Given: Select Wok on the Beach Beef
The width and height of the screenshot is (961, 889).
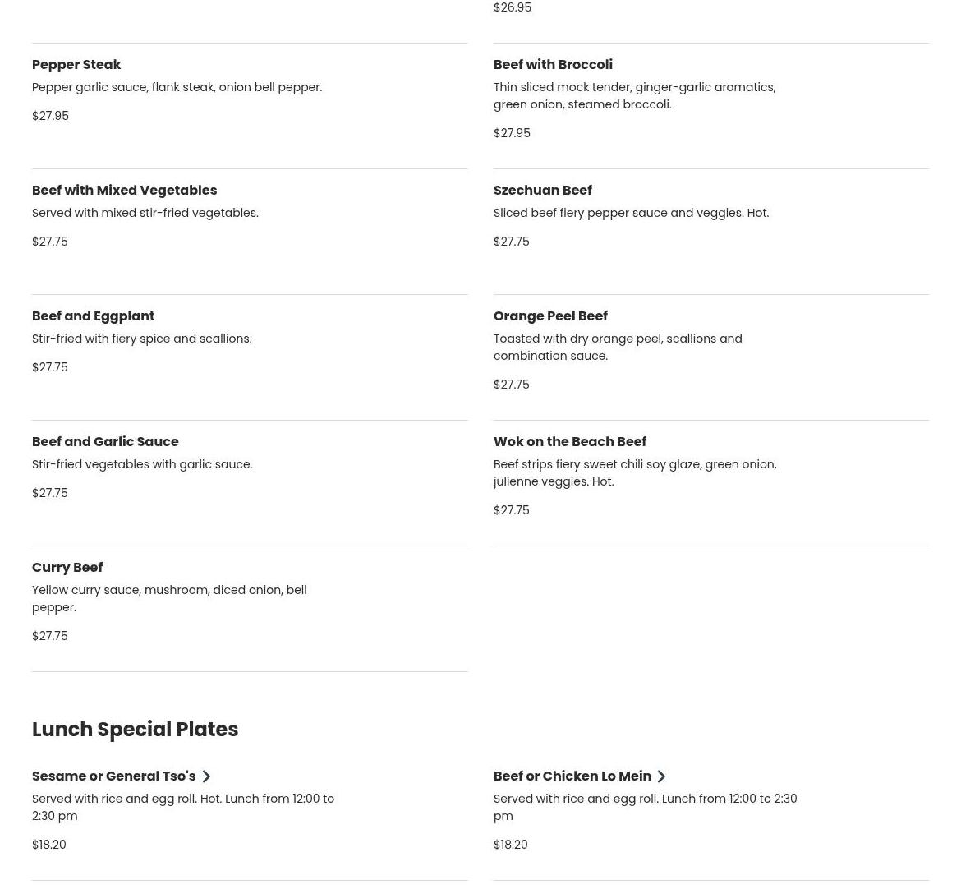Looking at the screenshot, I should [x=569, y=441].
